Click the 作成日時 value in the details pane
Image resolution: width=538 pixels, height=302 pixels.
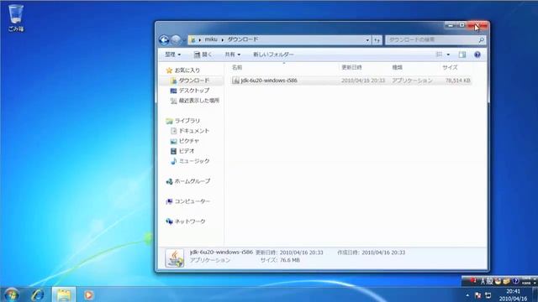click(383, 253)
